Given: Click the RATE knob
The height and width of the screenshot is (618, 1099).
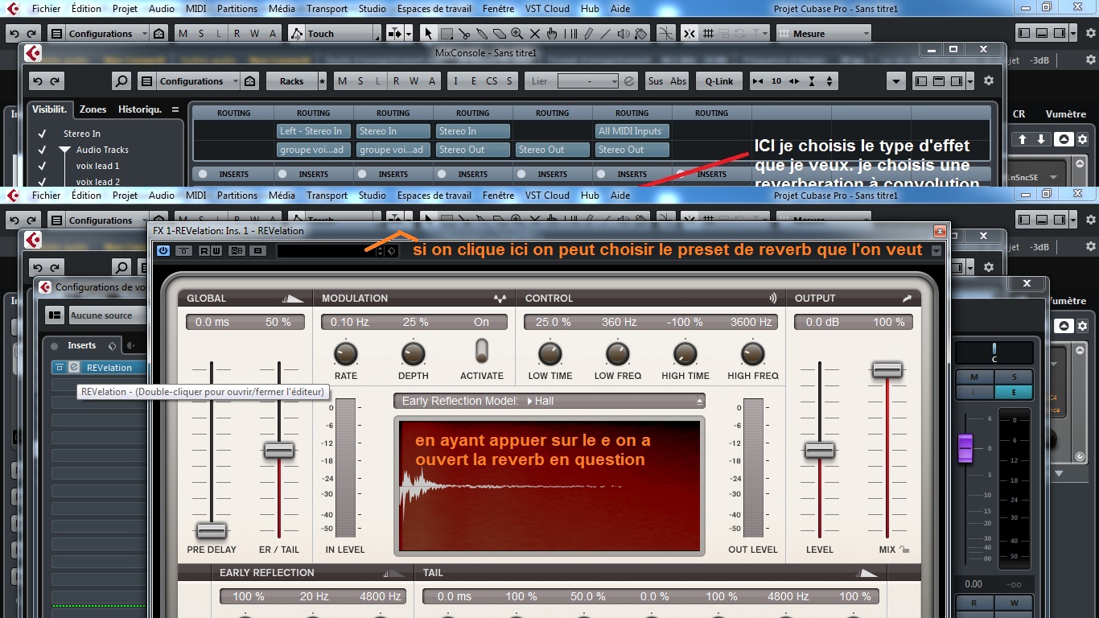Looking at the screenshot, I should pyautogui.click(x=345, y=353).
